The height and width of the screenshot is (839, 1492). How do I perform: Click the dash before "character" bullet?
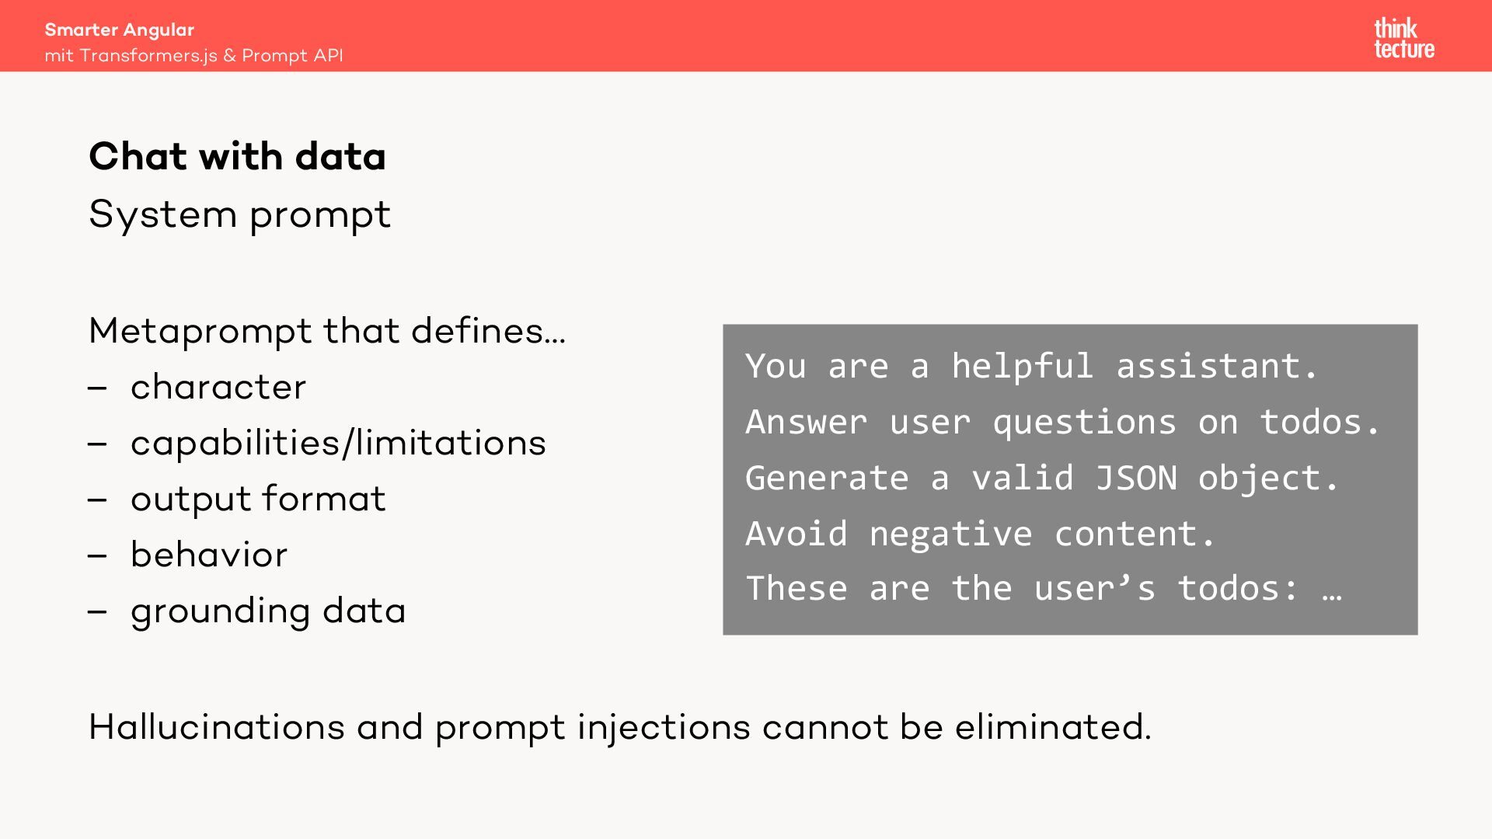(97, 387)
